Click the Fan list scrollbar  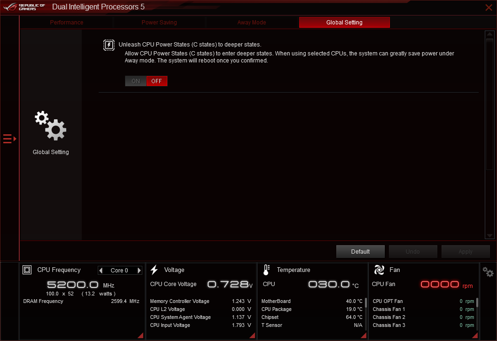click(477, 302)
